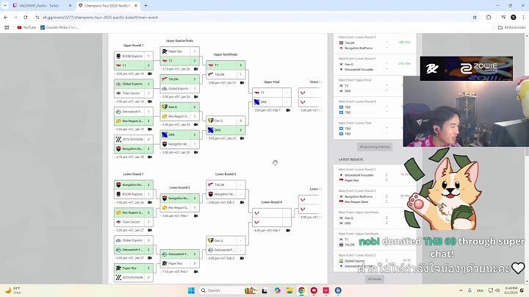Open ZETA DIVISION vs Nongshim Upper Round video icon
529x297 pixels.
[150, 157]
